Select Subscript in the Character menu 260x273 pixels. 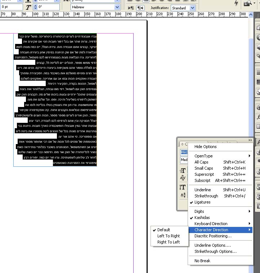[x=221, y=180]
